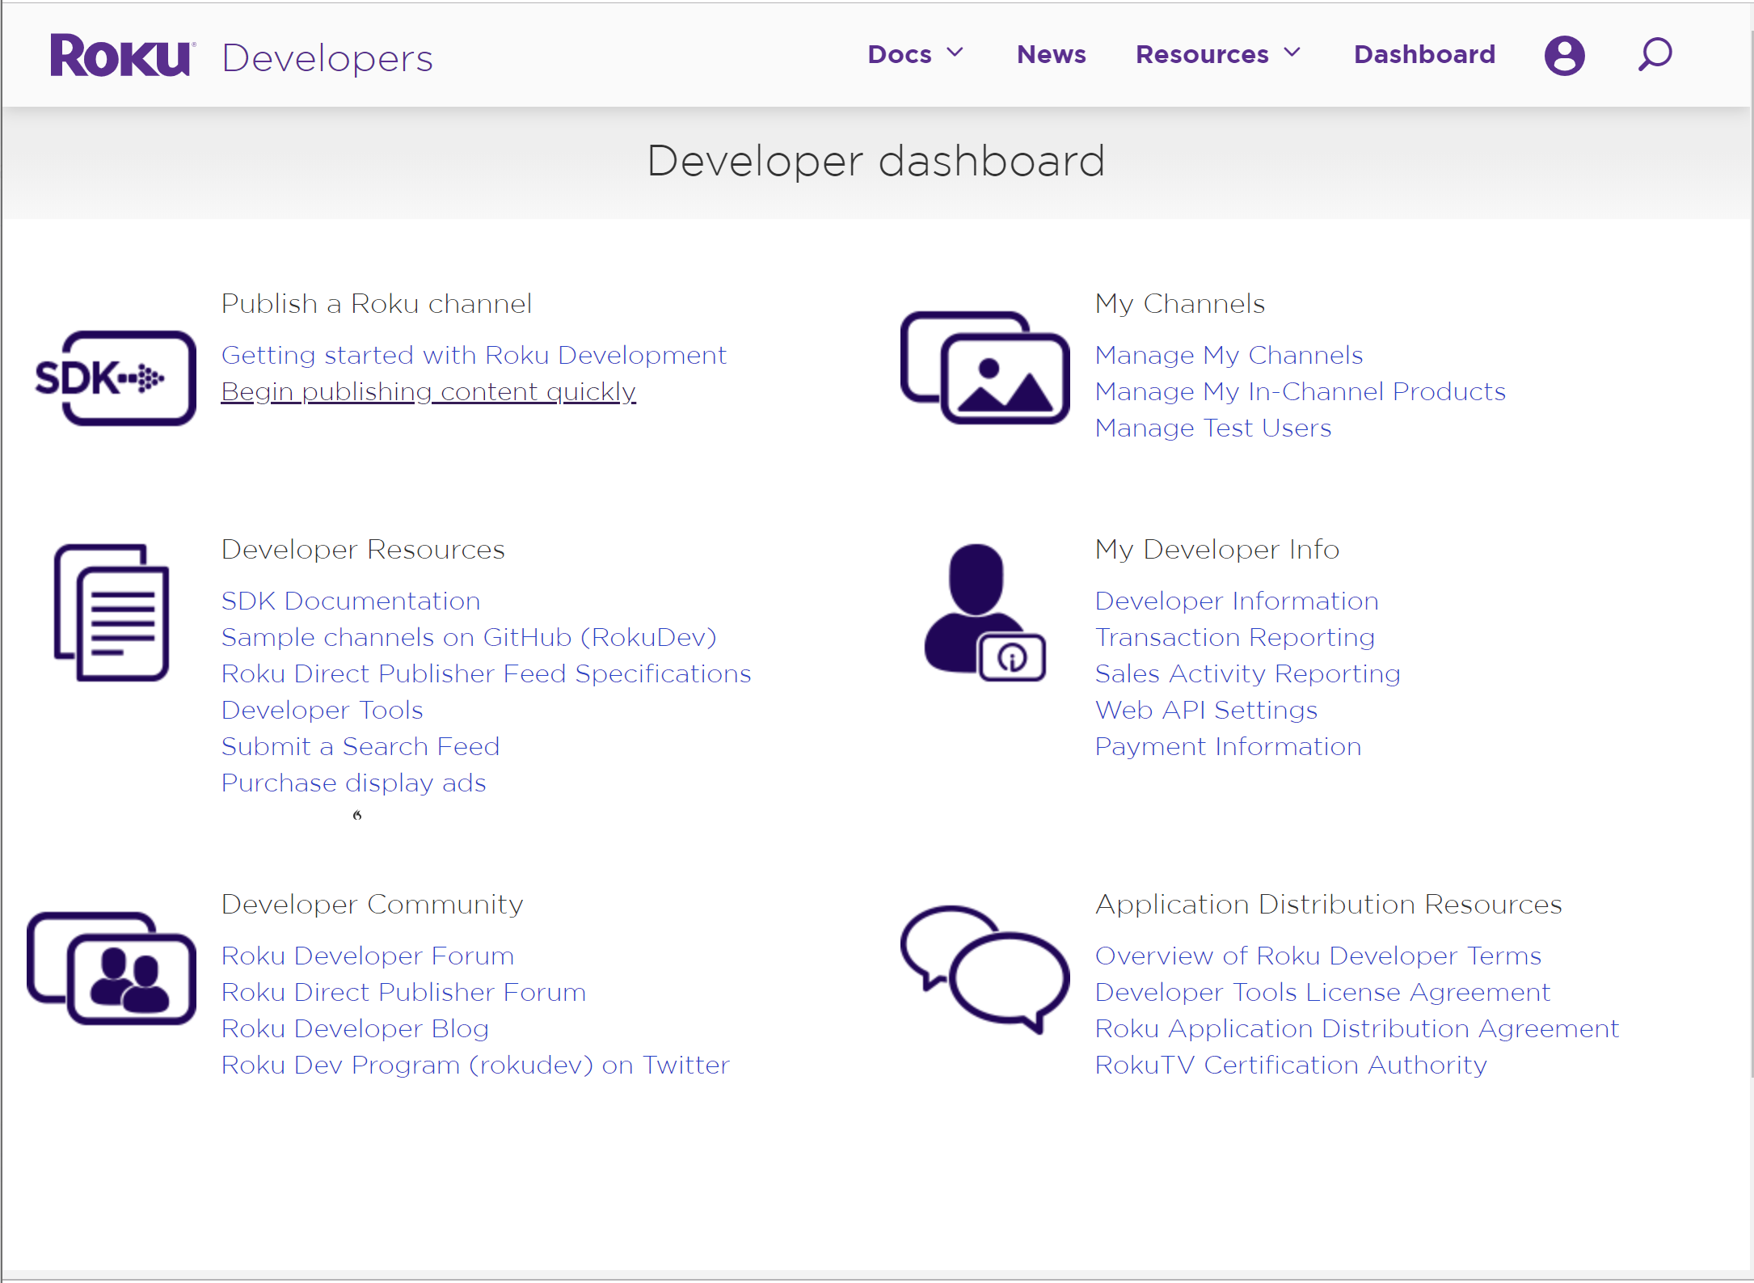
Task: Open Developer Information link
Action: [1237, 601]
